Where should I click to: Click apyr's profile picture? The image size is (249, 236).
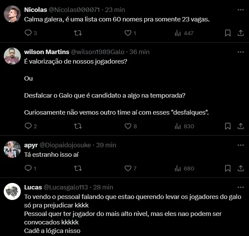[12, 150]
